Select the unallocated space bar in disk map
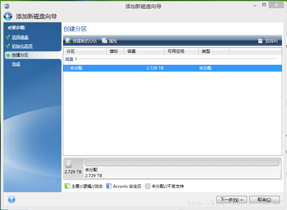The image size is (287, 210). pyautogui.click(x=182, y=163)
